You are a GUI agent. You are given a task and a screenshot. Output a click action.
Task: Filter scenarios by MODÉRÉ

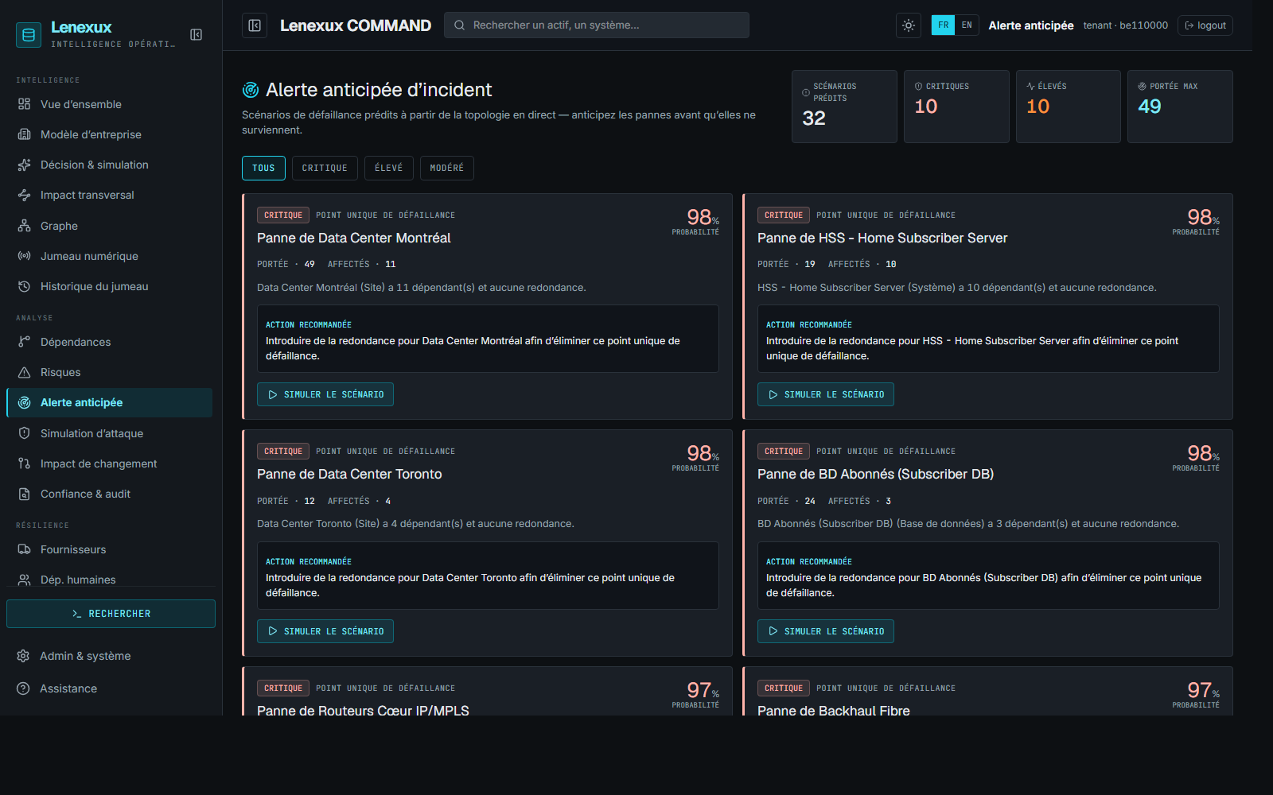click(x=446, y=168)
